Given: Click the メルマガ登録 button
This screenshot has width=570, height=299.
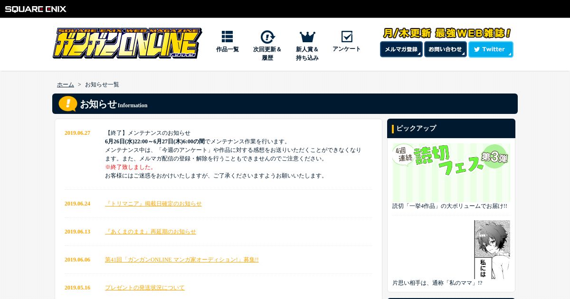Looking at the screenshot, I should (401, 49).
